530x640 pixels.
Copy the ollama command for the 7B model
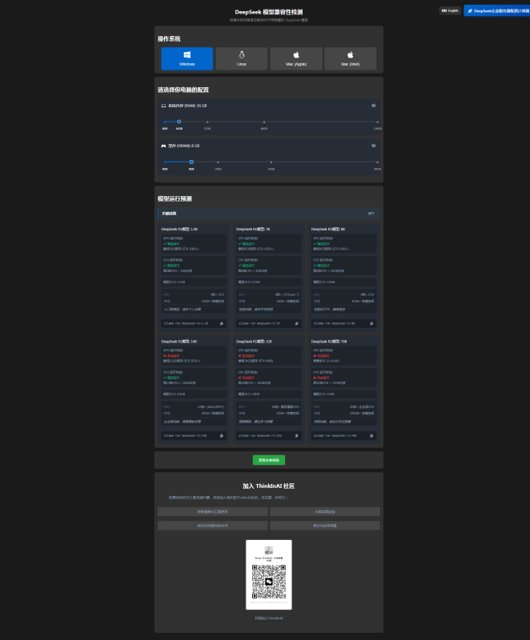pyautogui.click(x=296, y=323)
